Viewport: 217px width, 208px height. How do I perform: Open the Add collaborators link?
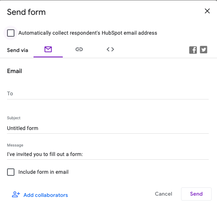click(45, 195)
